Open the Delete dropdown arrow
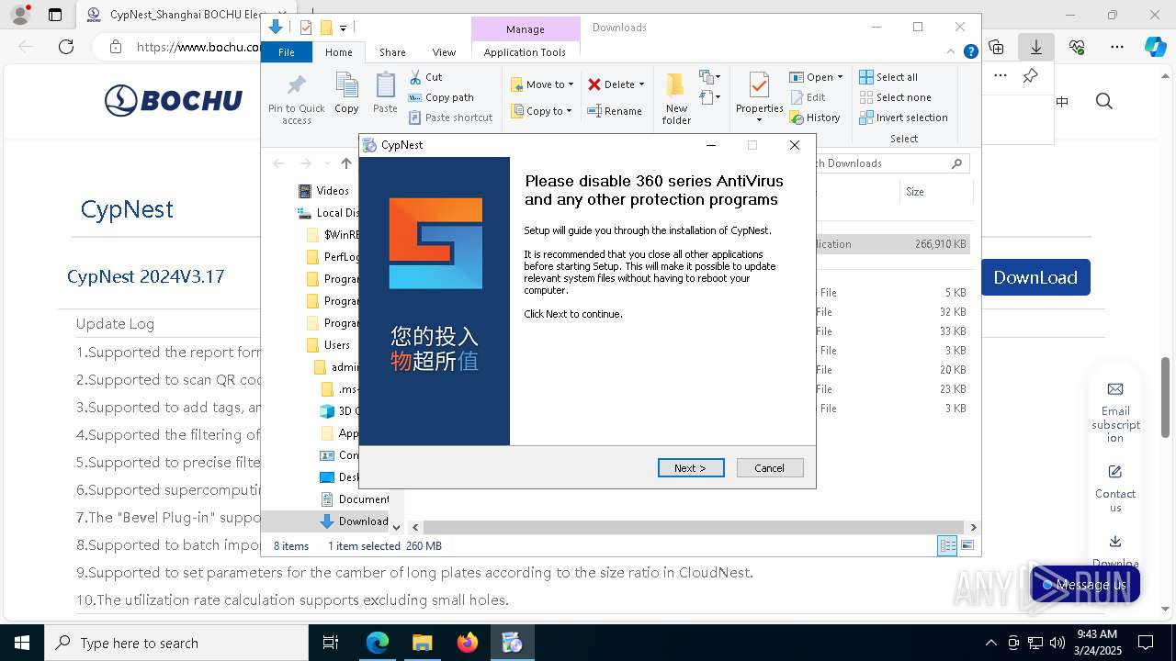 [x=641, y=84]
